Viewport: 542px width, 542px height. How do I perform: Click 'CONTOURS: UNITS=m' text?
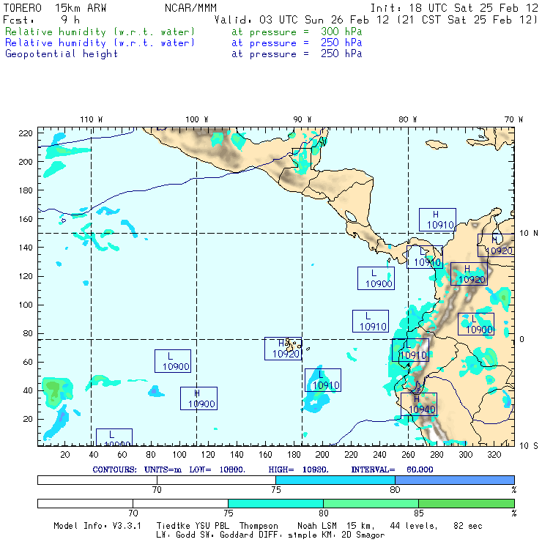137,469
